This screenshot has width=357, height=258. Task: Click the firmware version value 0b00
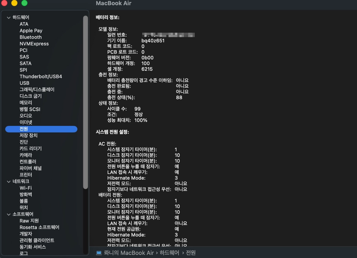coord(147,58)
